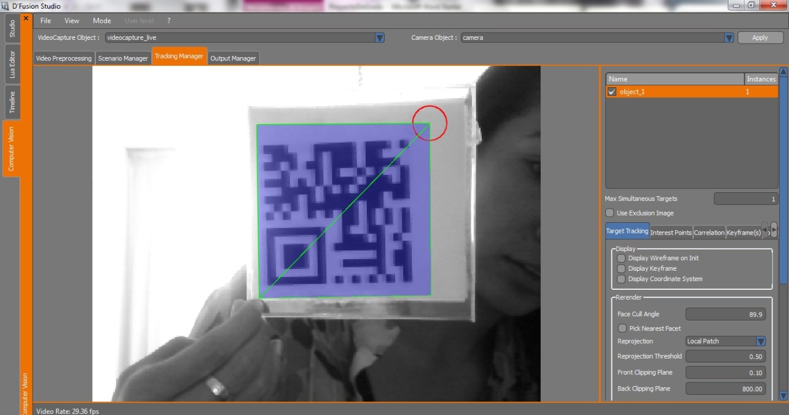Screen dimensions: 789x415
Task: Enable Use Exclusion Image
Action: 610,213
